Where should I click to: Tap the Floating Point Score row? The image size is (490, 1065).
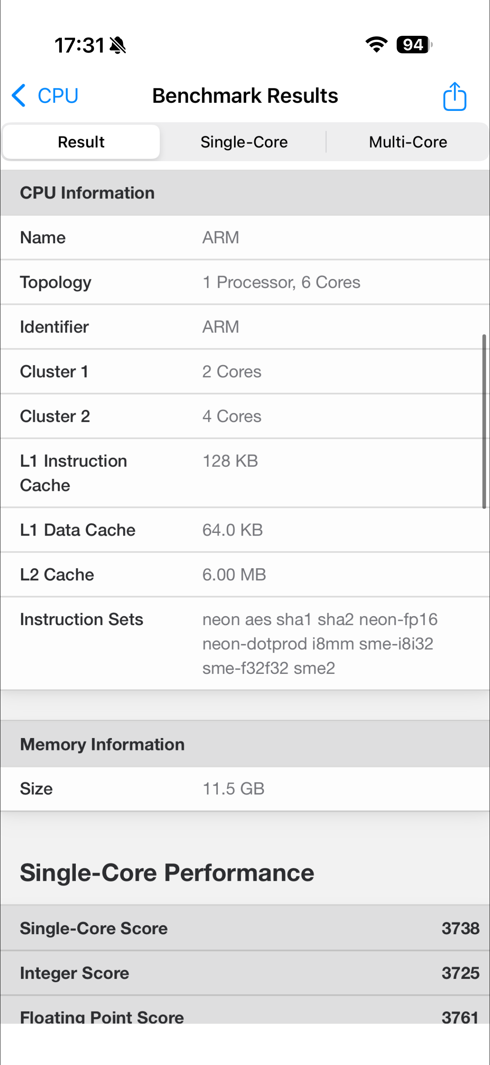click(245, 1014)
